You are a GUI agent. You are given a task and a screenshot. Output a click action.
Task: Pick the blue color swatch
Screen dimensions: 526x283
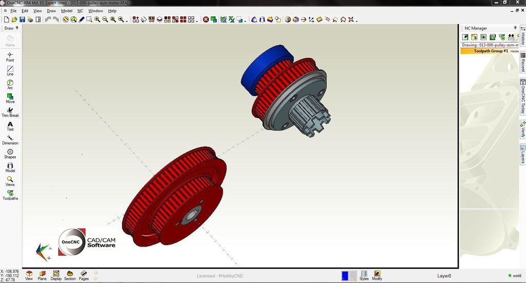point(345,276)
